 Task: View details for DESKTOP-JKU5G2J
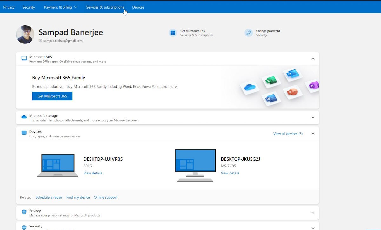point(230,173)
